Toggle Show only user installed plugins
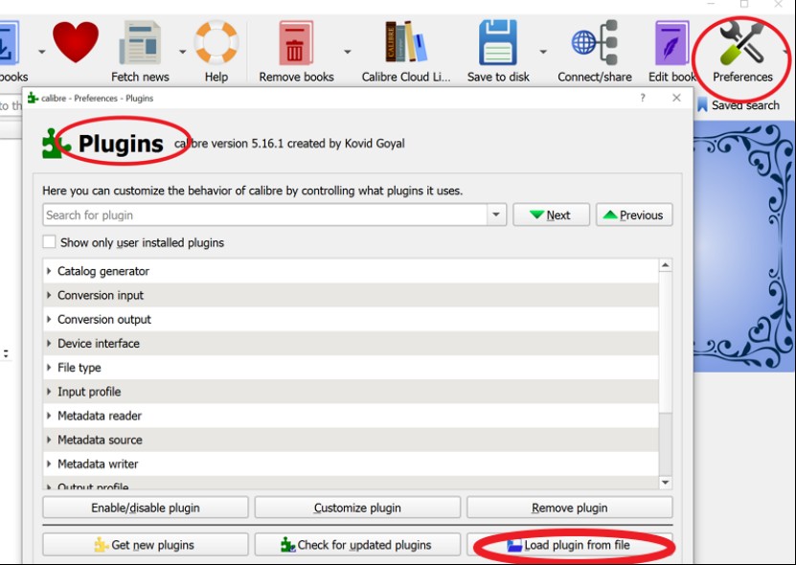The height and width of the screenshot is (565, 796). point(49,242)
